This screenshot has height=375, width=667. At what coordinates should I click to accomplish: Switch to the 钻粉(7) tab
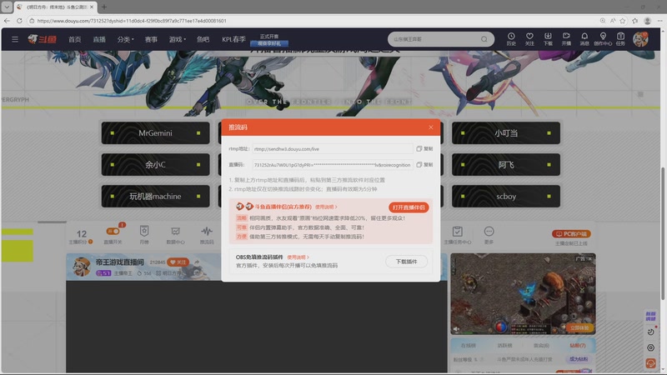(x=578, y=346)
